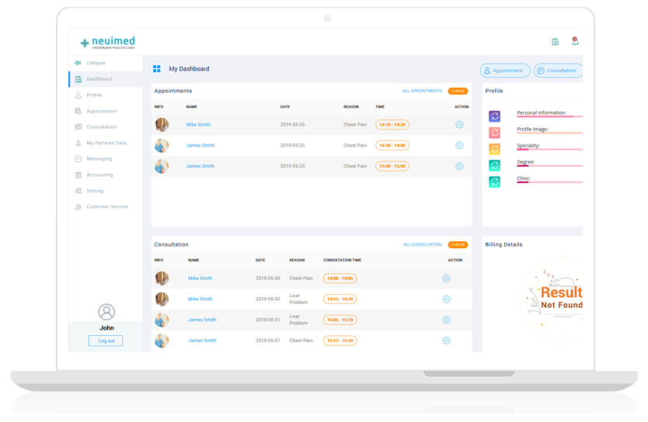Open My Patients Data

106,144
